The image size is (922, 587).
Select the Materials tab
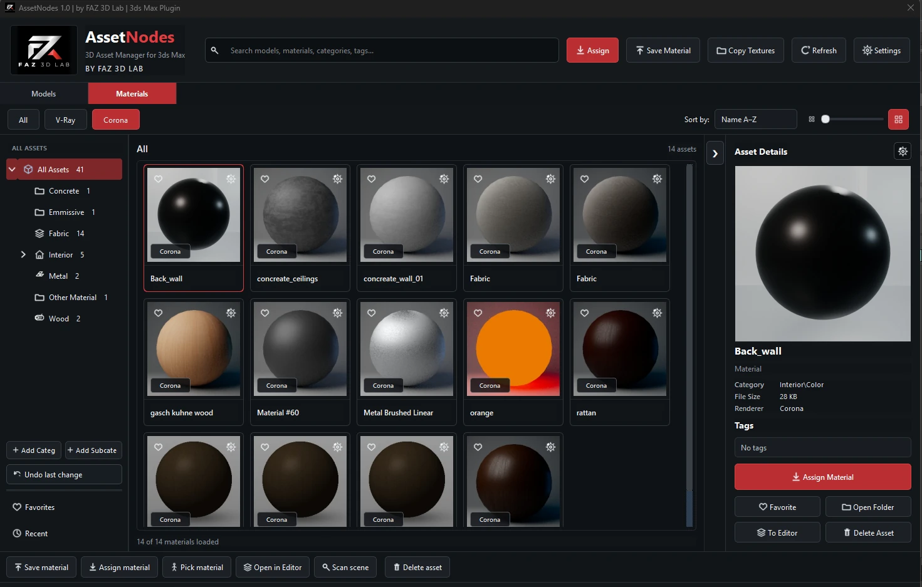(x=132, y=93)
